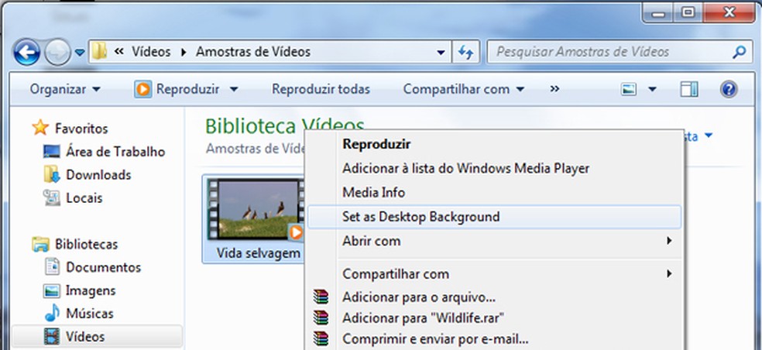Click the Refresh button in address bar
Screen dimensions: 762x350
[465, 52]
